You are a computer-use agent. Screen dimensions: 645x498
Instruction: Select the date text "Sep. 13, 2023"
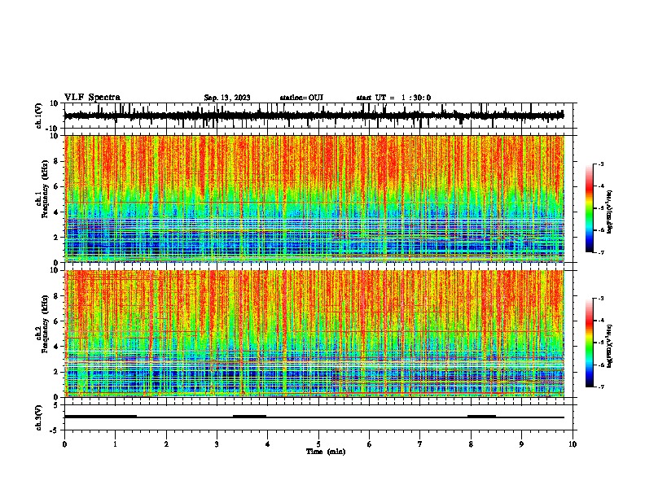coord(227,98)
